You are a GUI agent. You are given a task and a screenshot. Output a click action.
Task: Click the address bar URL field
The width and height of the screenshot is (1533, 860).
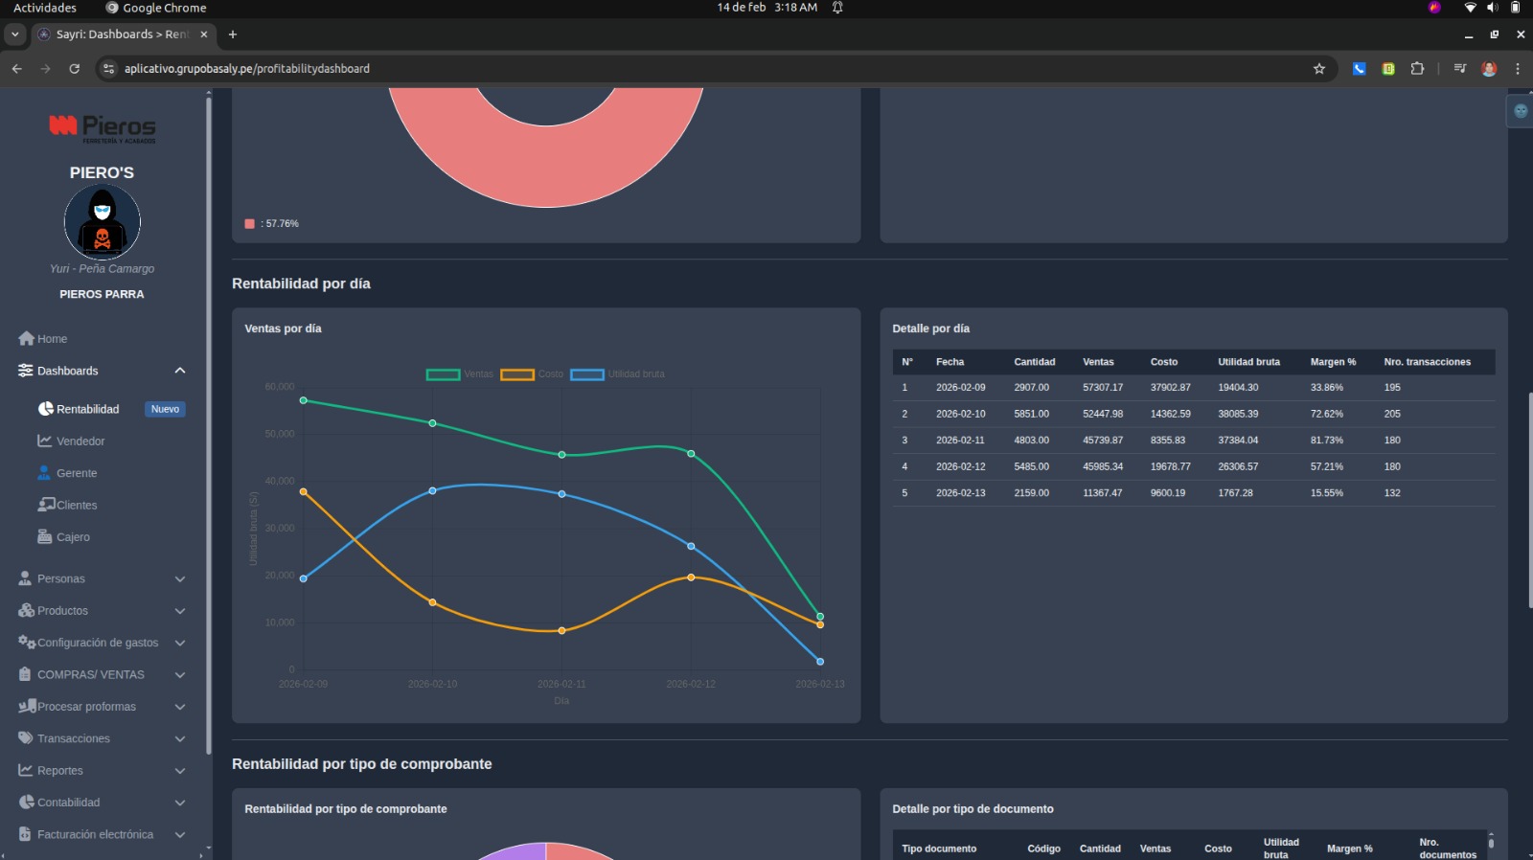tap(671, 69)
